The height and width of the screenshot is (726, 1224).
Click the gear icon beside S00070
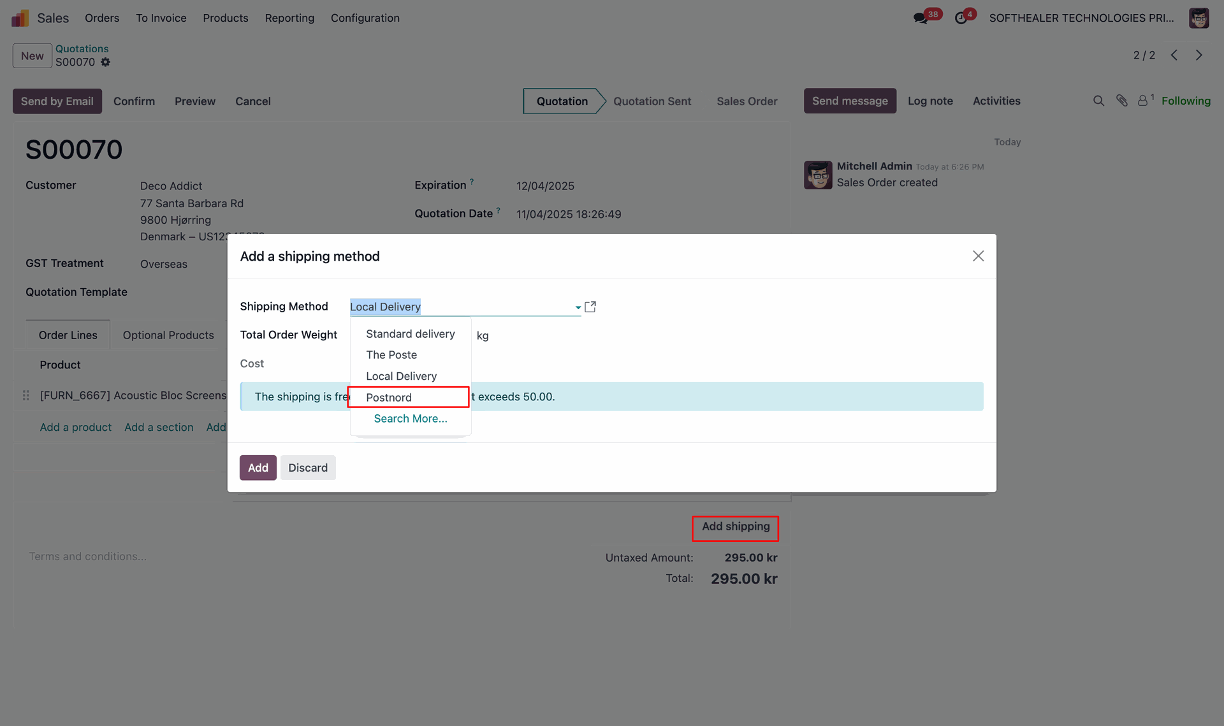click(x=106, y=62)
